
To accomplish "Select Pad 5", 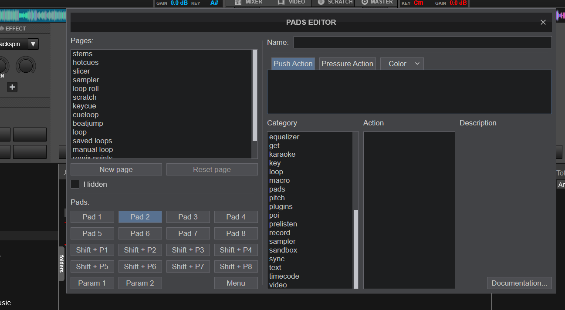I will 92,233.
